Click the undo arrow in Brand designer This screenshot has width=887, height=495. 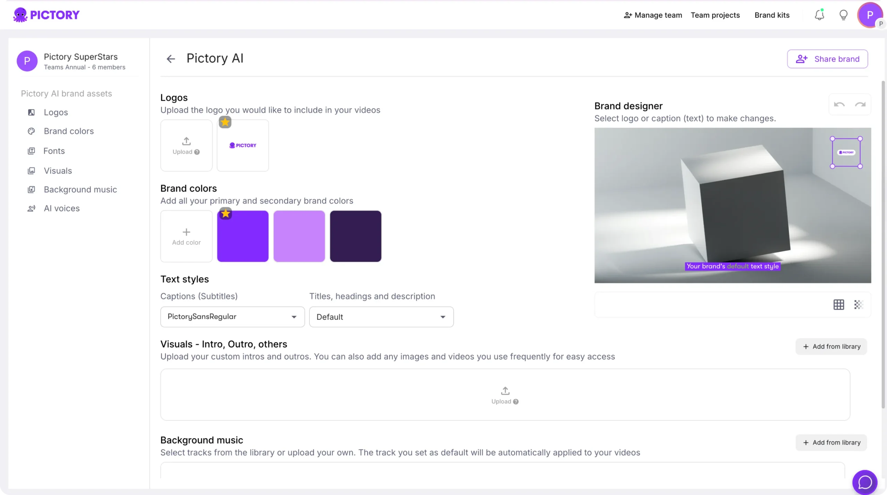pos(839,105)
